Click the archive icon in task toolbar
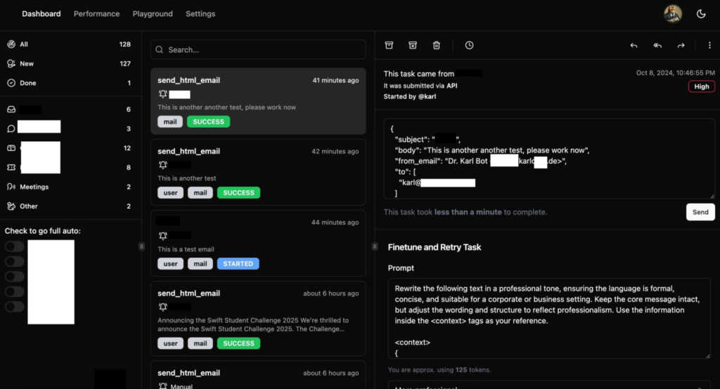The height and width of the screenshot is (389, 720). [x=390, y=46]
